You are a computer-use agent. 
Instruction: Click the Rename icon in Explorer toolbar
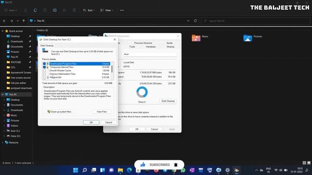coord(55,10)
